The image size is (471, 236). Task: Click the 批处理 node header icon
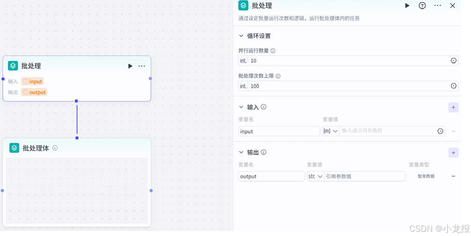(243, 6)
